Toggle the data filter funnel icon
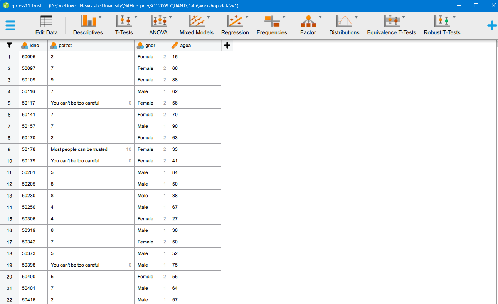Screen dimensions: 498x304 (x=9, y=46)
